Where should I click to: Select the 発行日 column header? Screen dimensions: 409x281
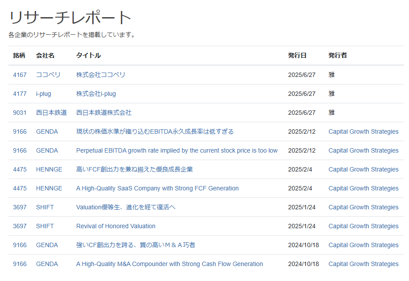pos(295,55)
